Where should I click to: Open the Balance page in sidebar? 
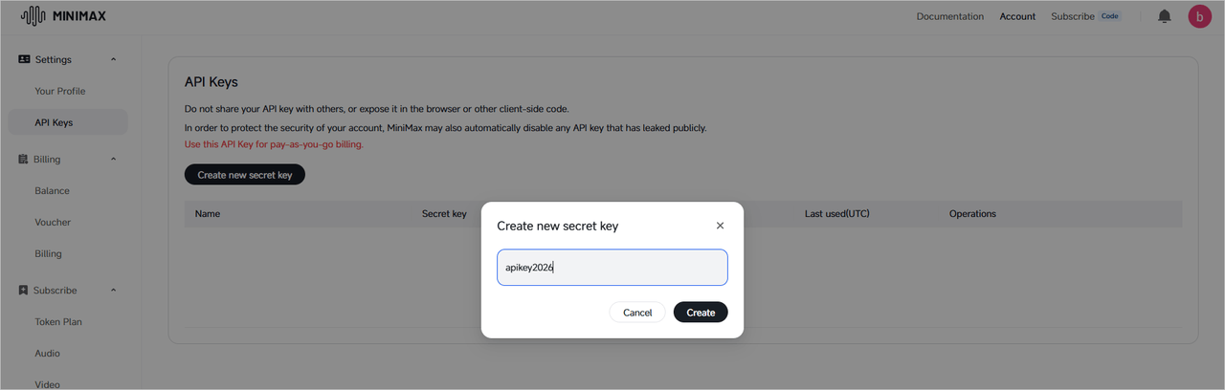pyautogui.click(x=53, y=191)
